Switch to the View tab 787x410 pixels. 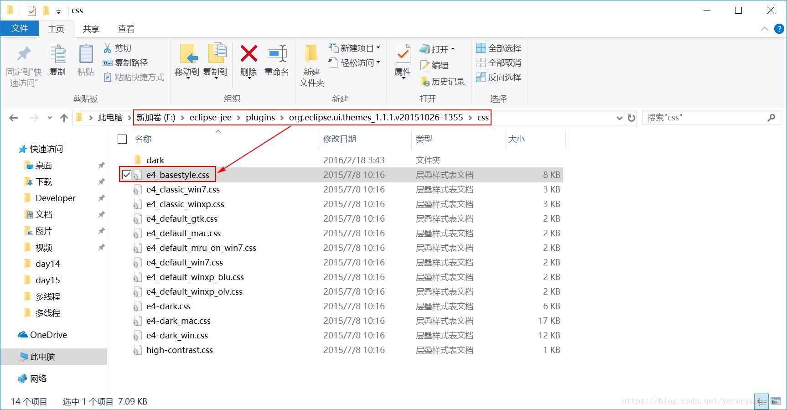click(x=126, y=29)
